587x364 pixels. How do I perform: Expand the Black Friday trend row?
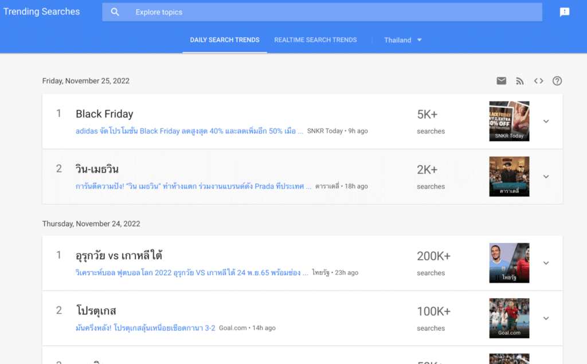point(546,122)
